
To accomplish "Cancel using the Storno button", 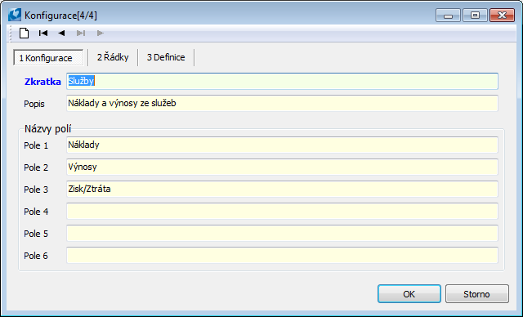I will click(477, 293).
